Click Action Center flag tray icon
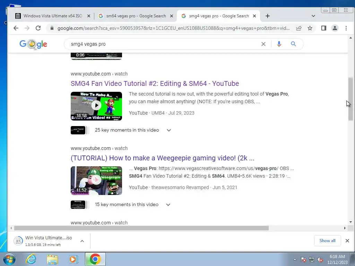Viewport: 355px width, 266px height. [x=303, y=260]
